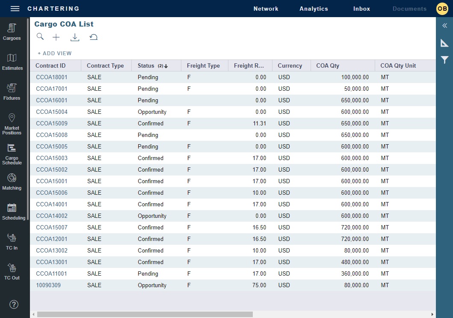This screenshot has width=453, height=318.
Task: Open Market Positions in the sidebar
Action: point(12,124)
